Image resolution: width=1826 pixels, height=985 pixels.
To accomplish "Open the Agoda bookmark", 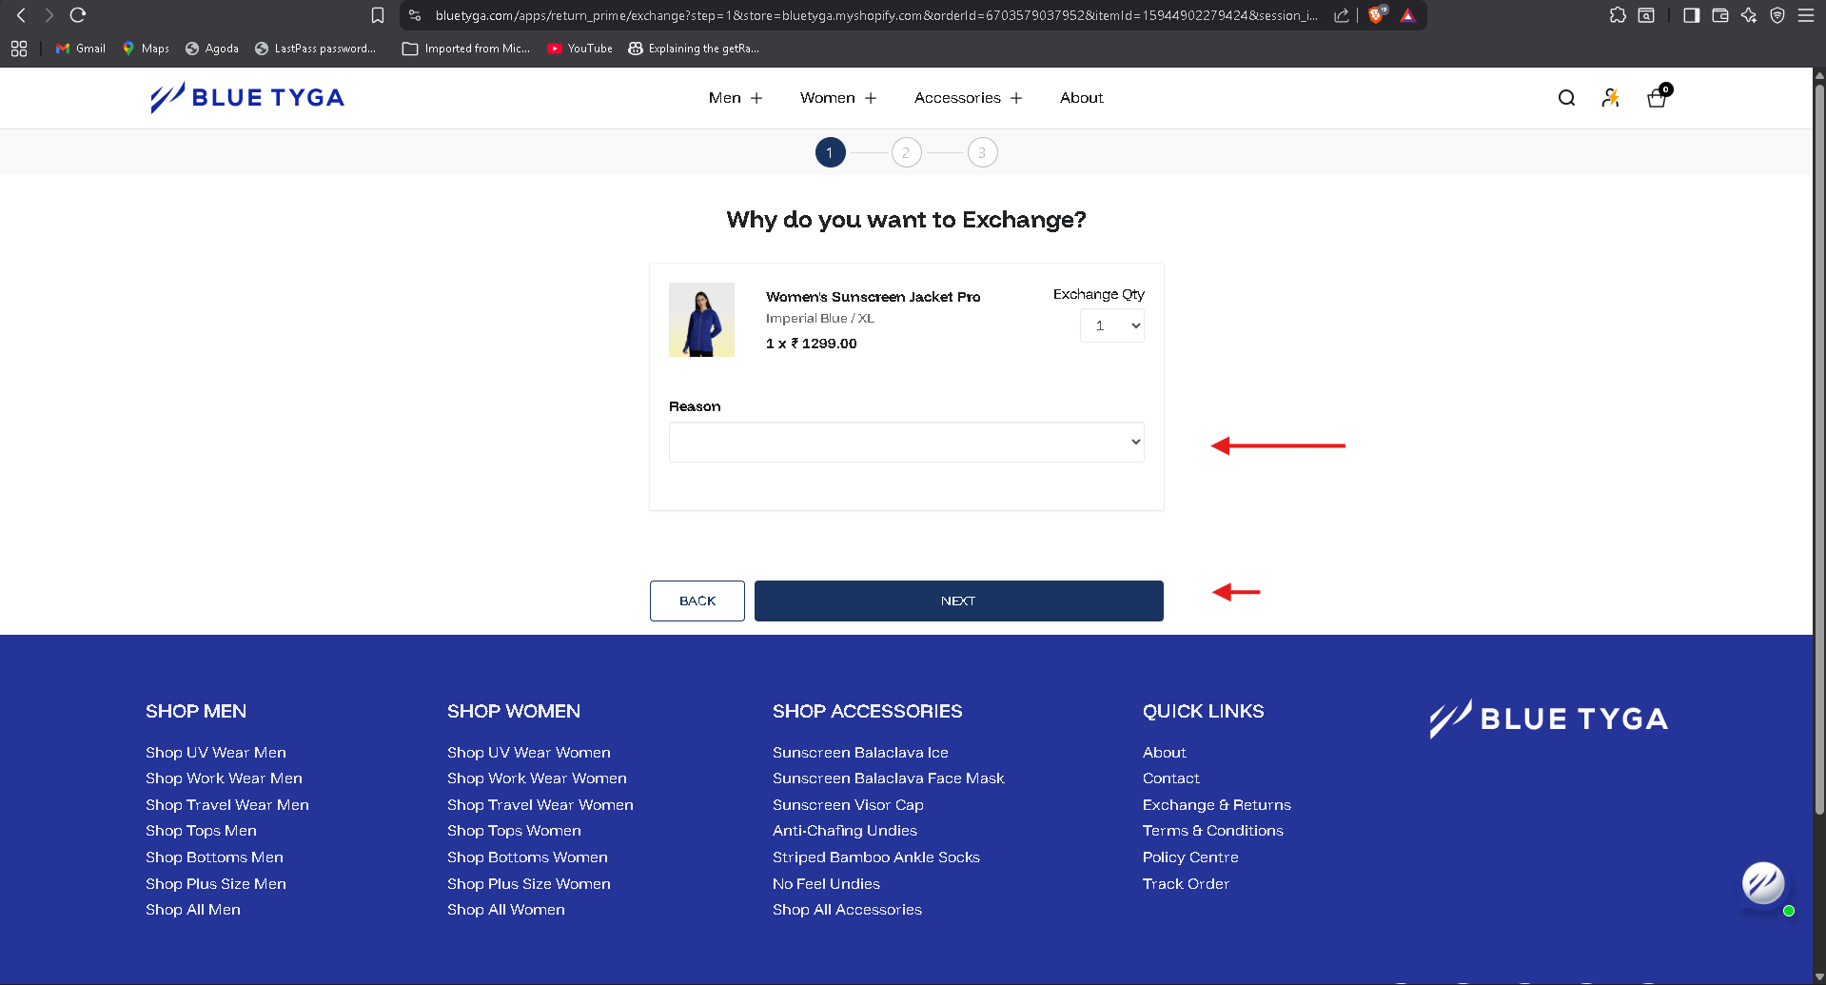I will click(212, 49).
